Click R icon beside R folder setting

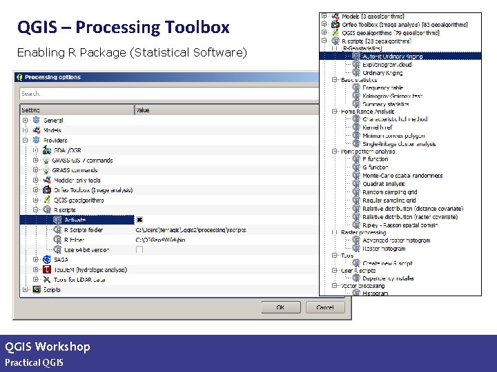pos(57,240)
